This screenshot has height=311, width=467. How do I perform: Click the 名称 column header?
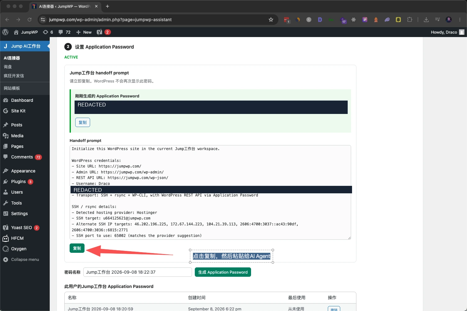(72, 298)
